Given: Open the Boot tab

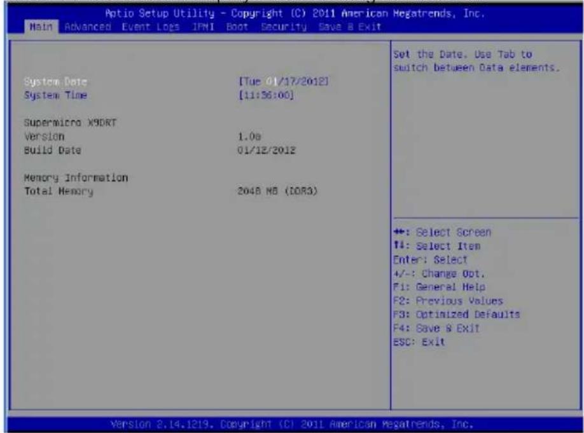Looking at the screenshot, I should tap(237, 27).
